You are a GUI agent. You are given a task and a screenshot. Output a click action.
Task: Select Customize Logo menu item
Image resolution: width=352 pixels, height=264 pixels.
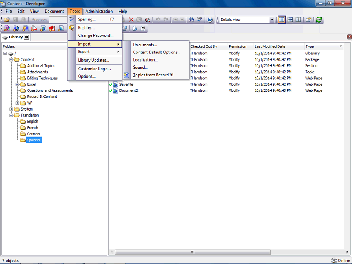[95, 69]
